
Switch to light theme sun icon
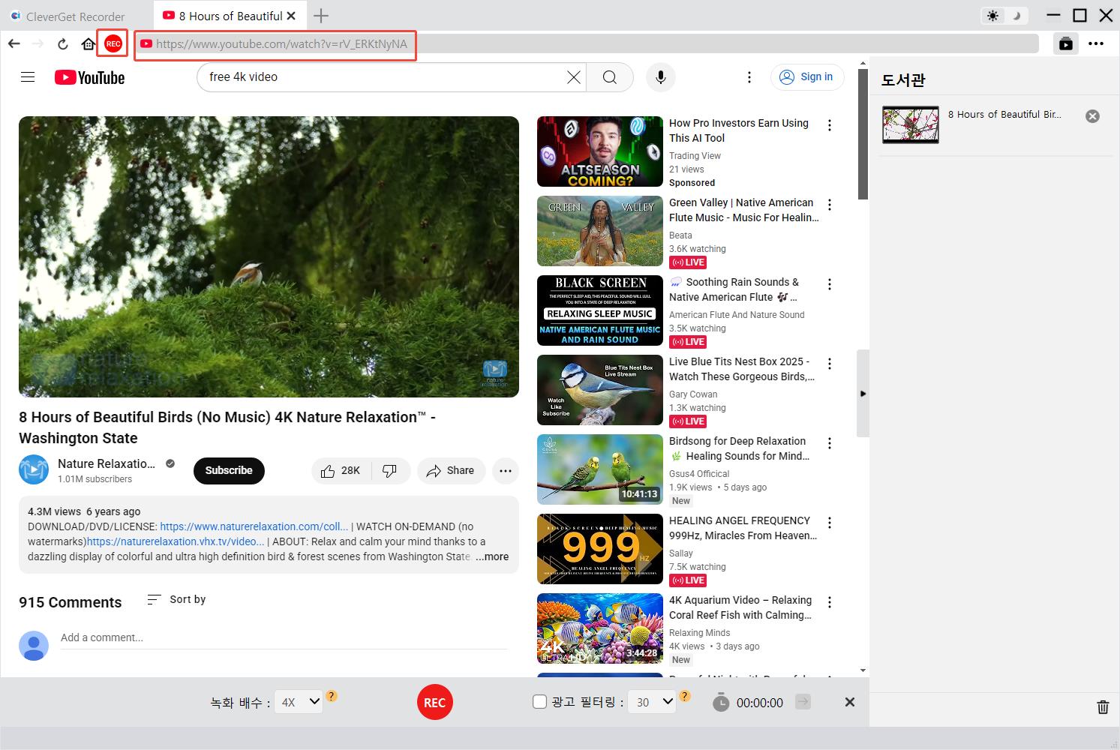click(x=993, y=16)
